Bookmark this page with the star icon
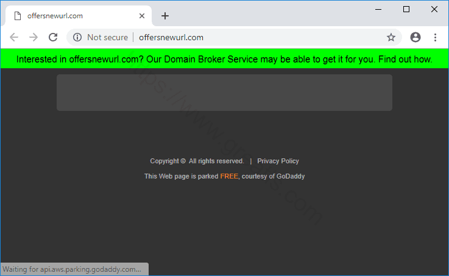The width and height of the screenshot is (449, 276). [x=391, y=37]
